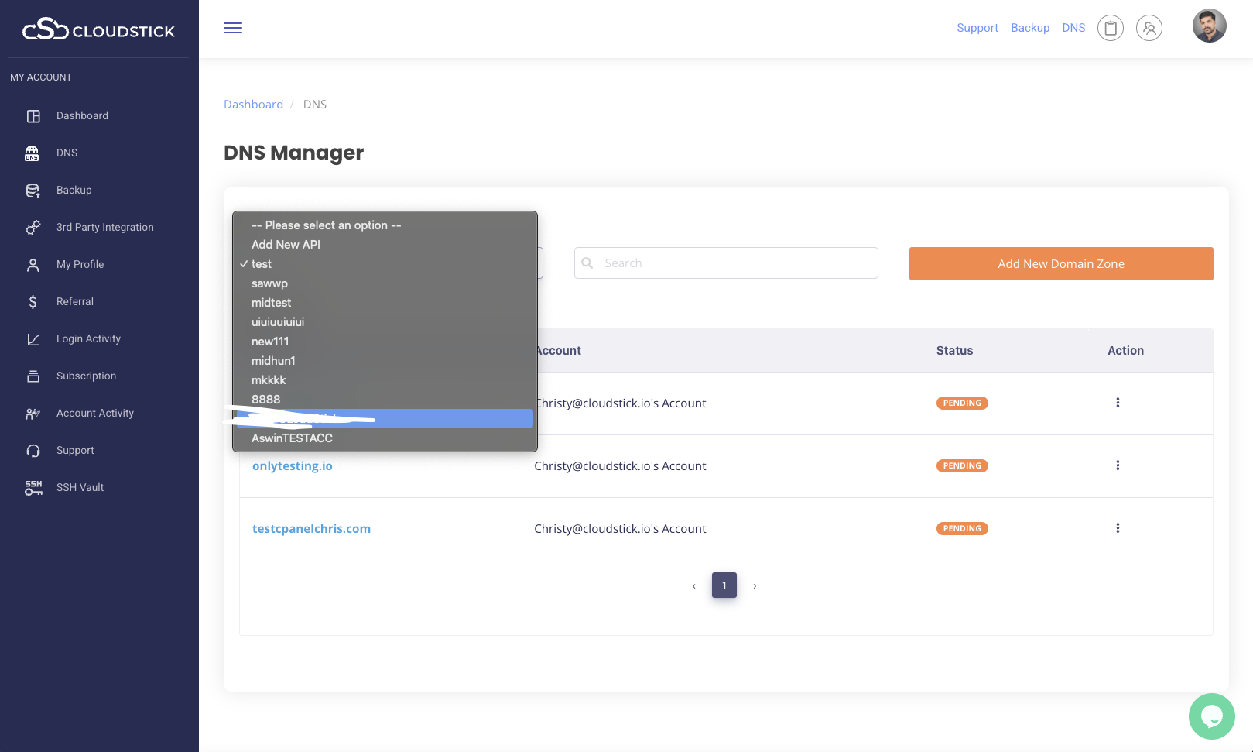Image resolution: width=1253 pixels, height=752 pixels.
Task: Open actions menu for testcpanelchris.com row
Action: pos(1118,528)
